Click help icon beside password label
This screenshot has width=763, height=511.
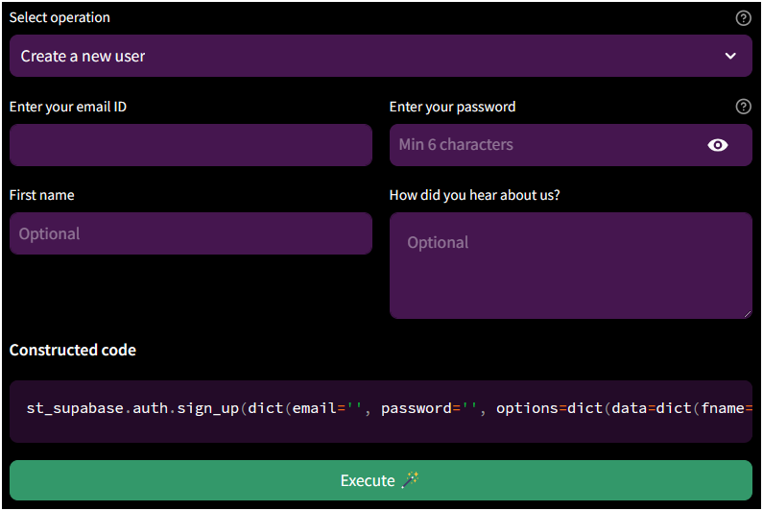[x=743, y=107]
